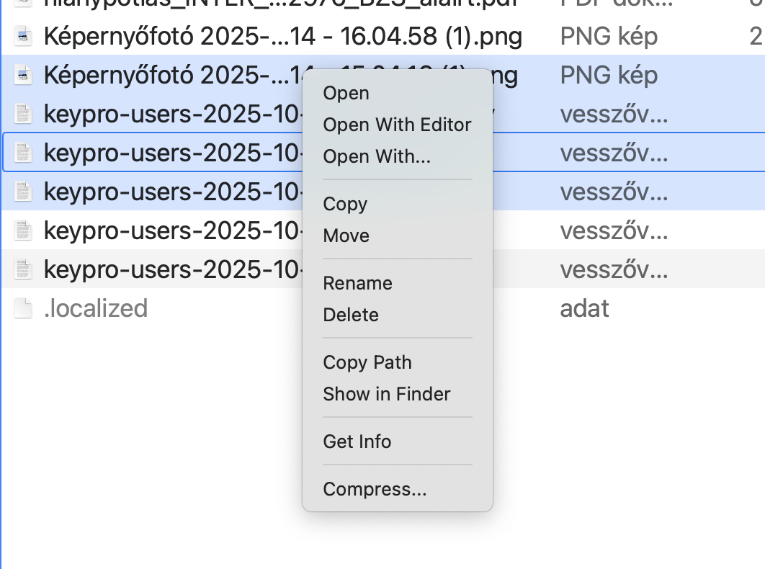Select Rename in the menu
This screenshot has width=765, height=569.
[x=357, y=283]
